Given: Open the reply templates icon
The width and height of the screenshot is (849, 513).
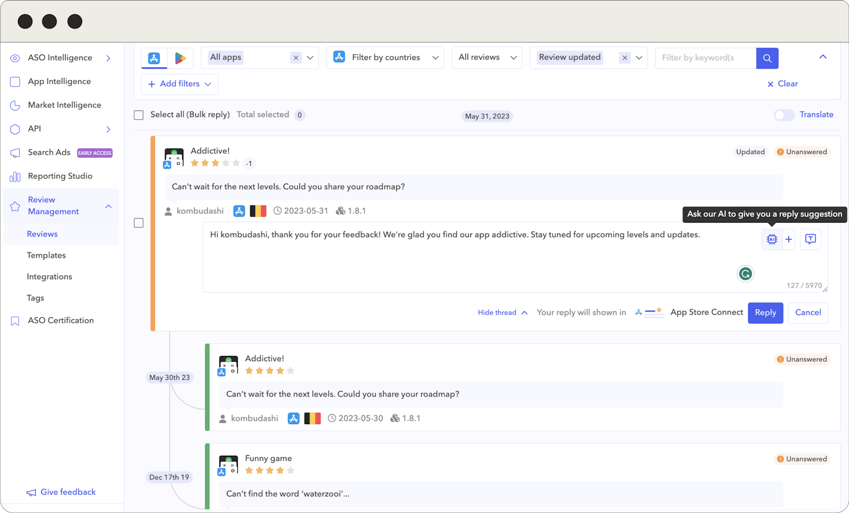Looking at the screenshot, I should tap(810, 239).
